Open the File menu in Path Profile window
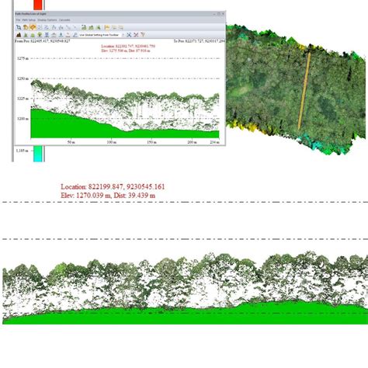Screen dimensions: 368x368 click(18, 20)
